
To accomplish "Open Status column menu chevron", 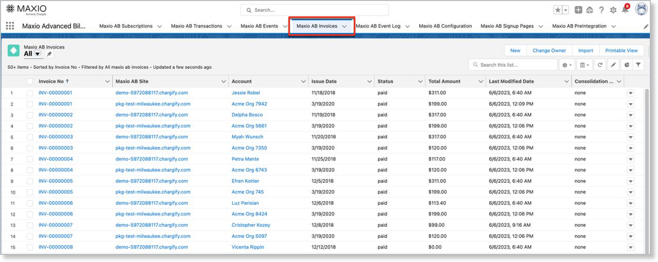I will 420,81.
